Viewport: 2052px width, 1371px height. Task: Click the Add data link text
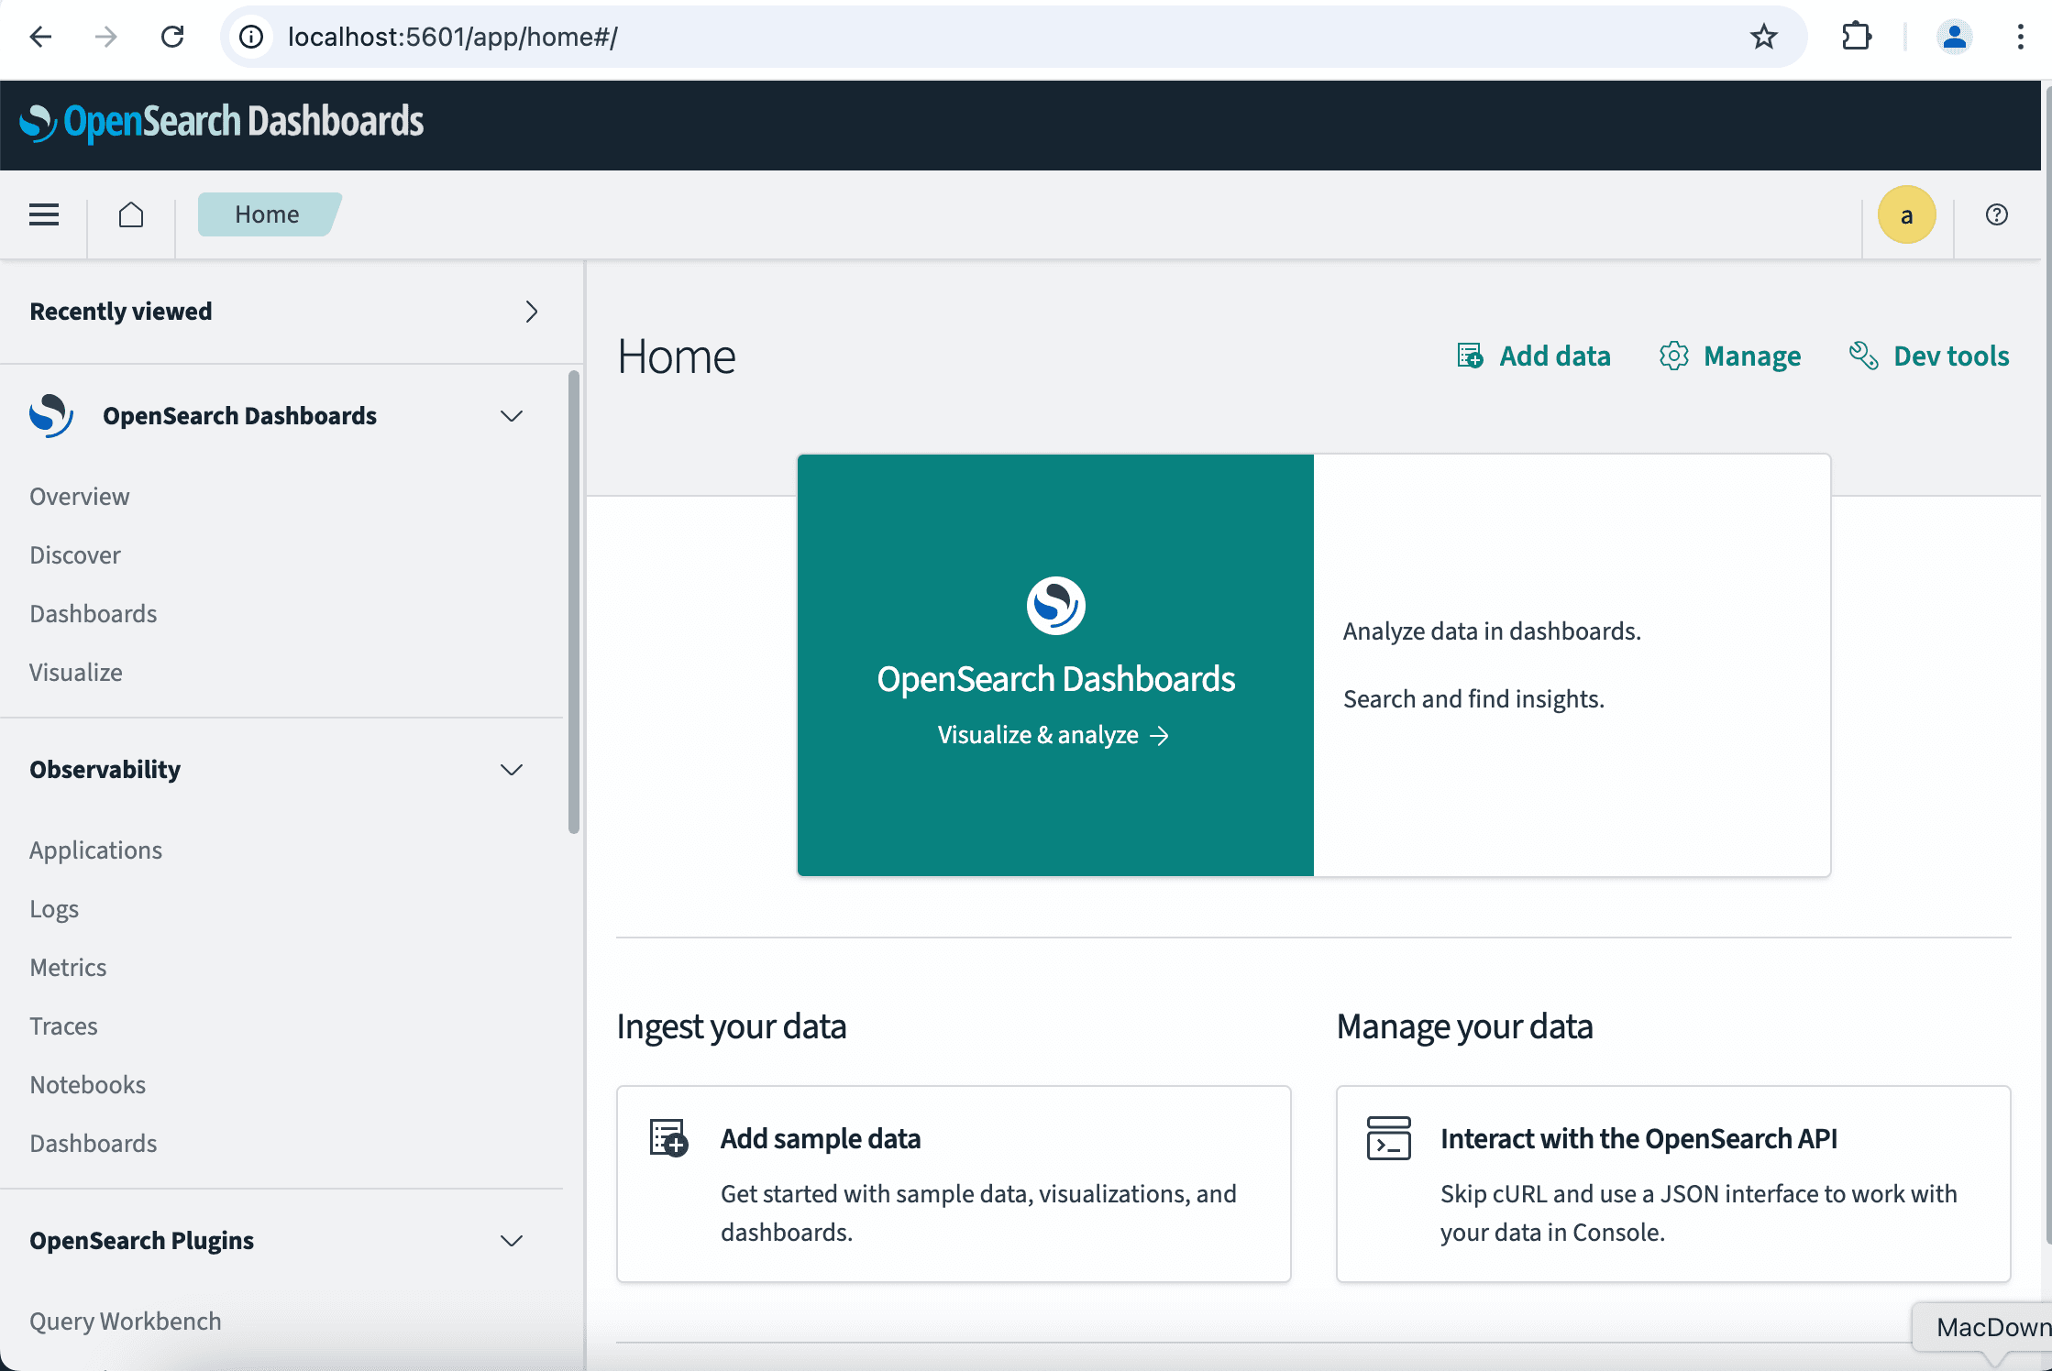[x=1555, y=356]
